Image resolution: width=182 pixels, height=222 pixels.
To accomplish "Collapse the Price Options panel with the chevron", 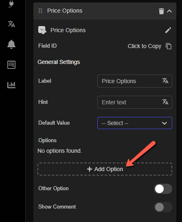I will click(169, 11).
